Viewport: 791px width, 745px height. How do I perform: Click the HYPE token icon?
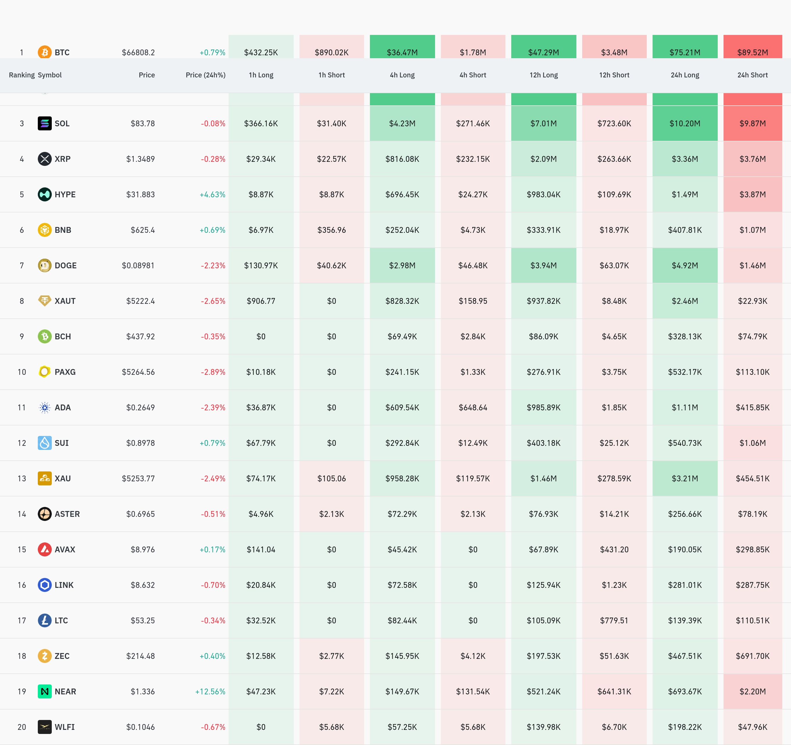pyautogui.click(x=44, y=194)
